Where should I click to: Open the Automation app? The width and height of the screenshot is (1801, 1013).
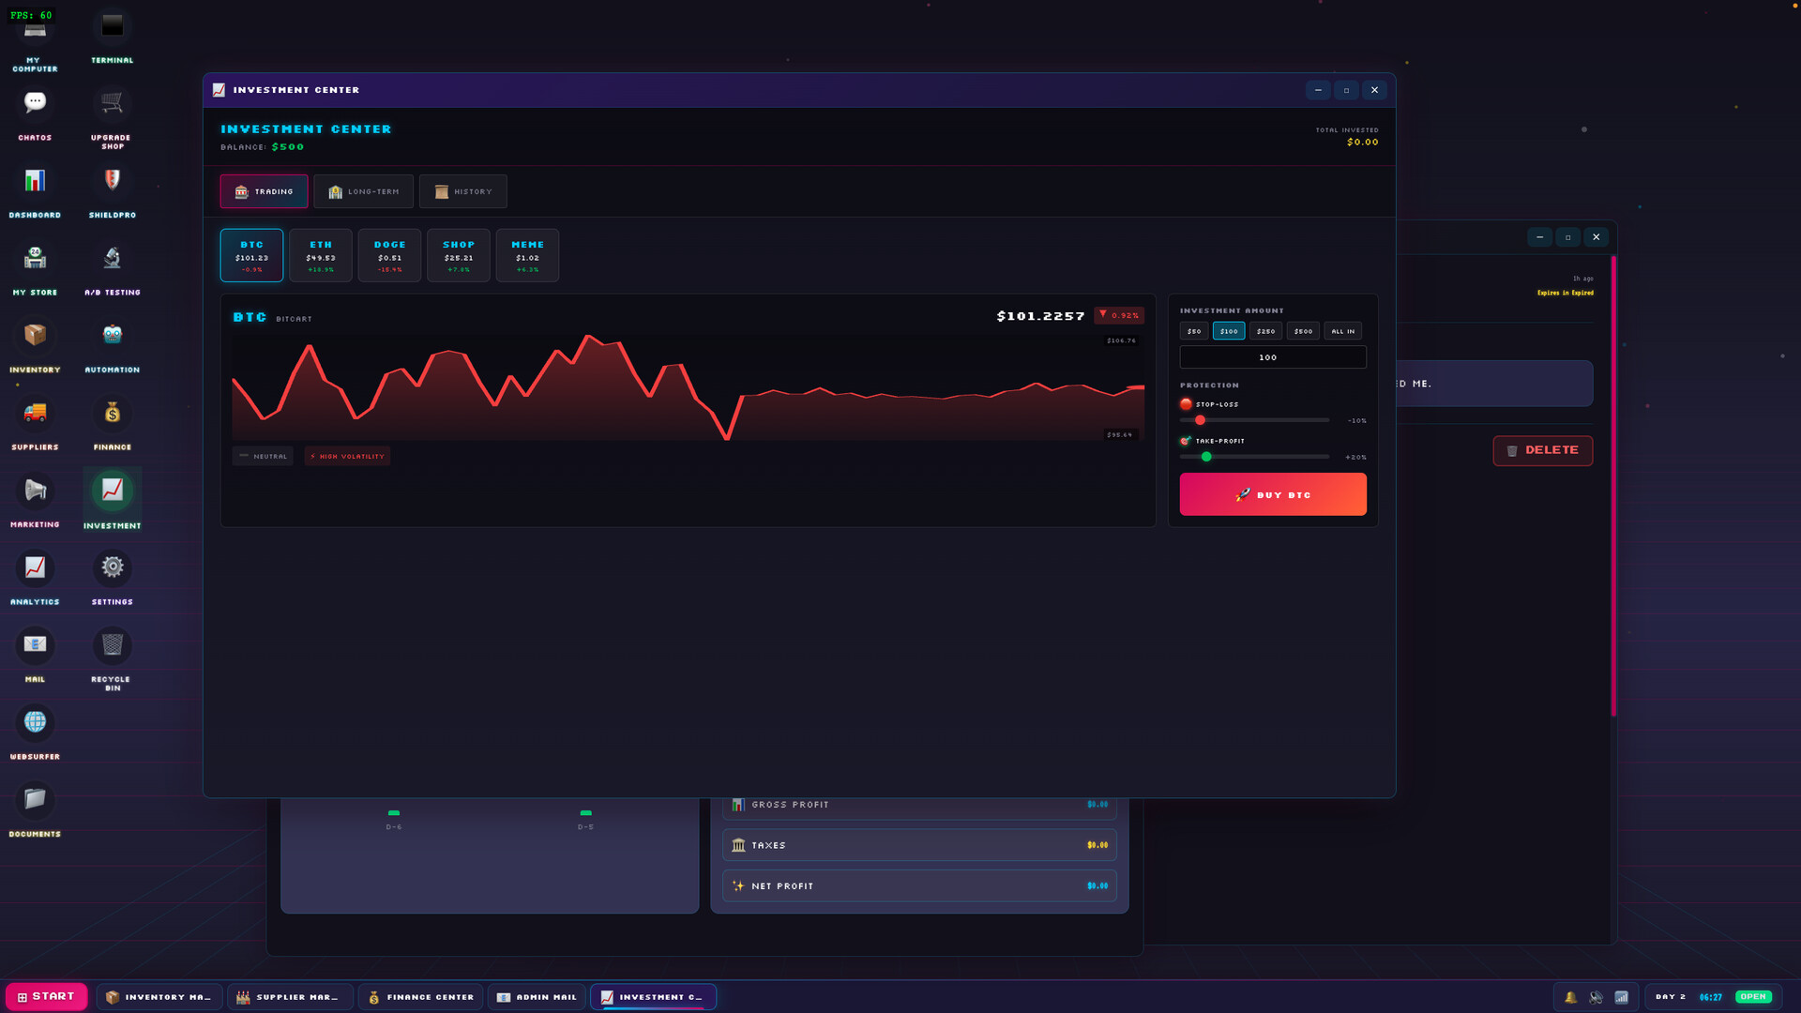tap(112, 334)
